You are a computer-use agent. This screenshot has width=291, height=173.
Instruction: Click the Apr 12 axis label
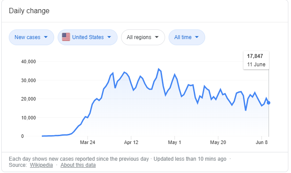(131, 142)
